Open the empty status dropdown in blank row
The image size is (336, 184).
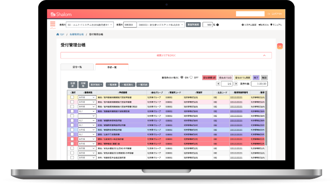[87, 116]
